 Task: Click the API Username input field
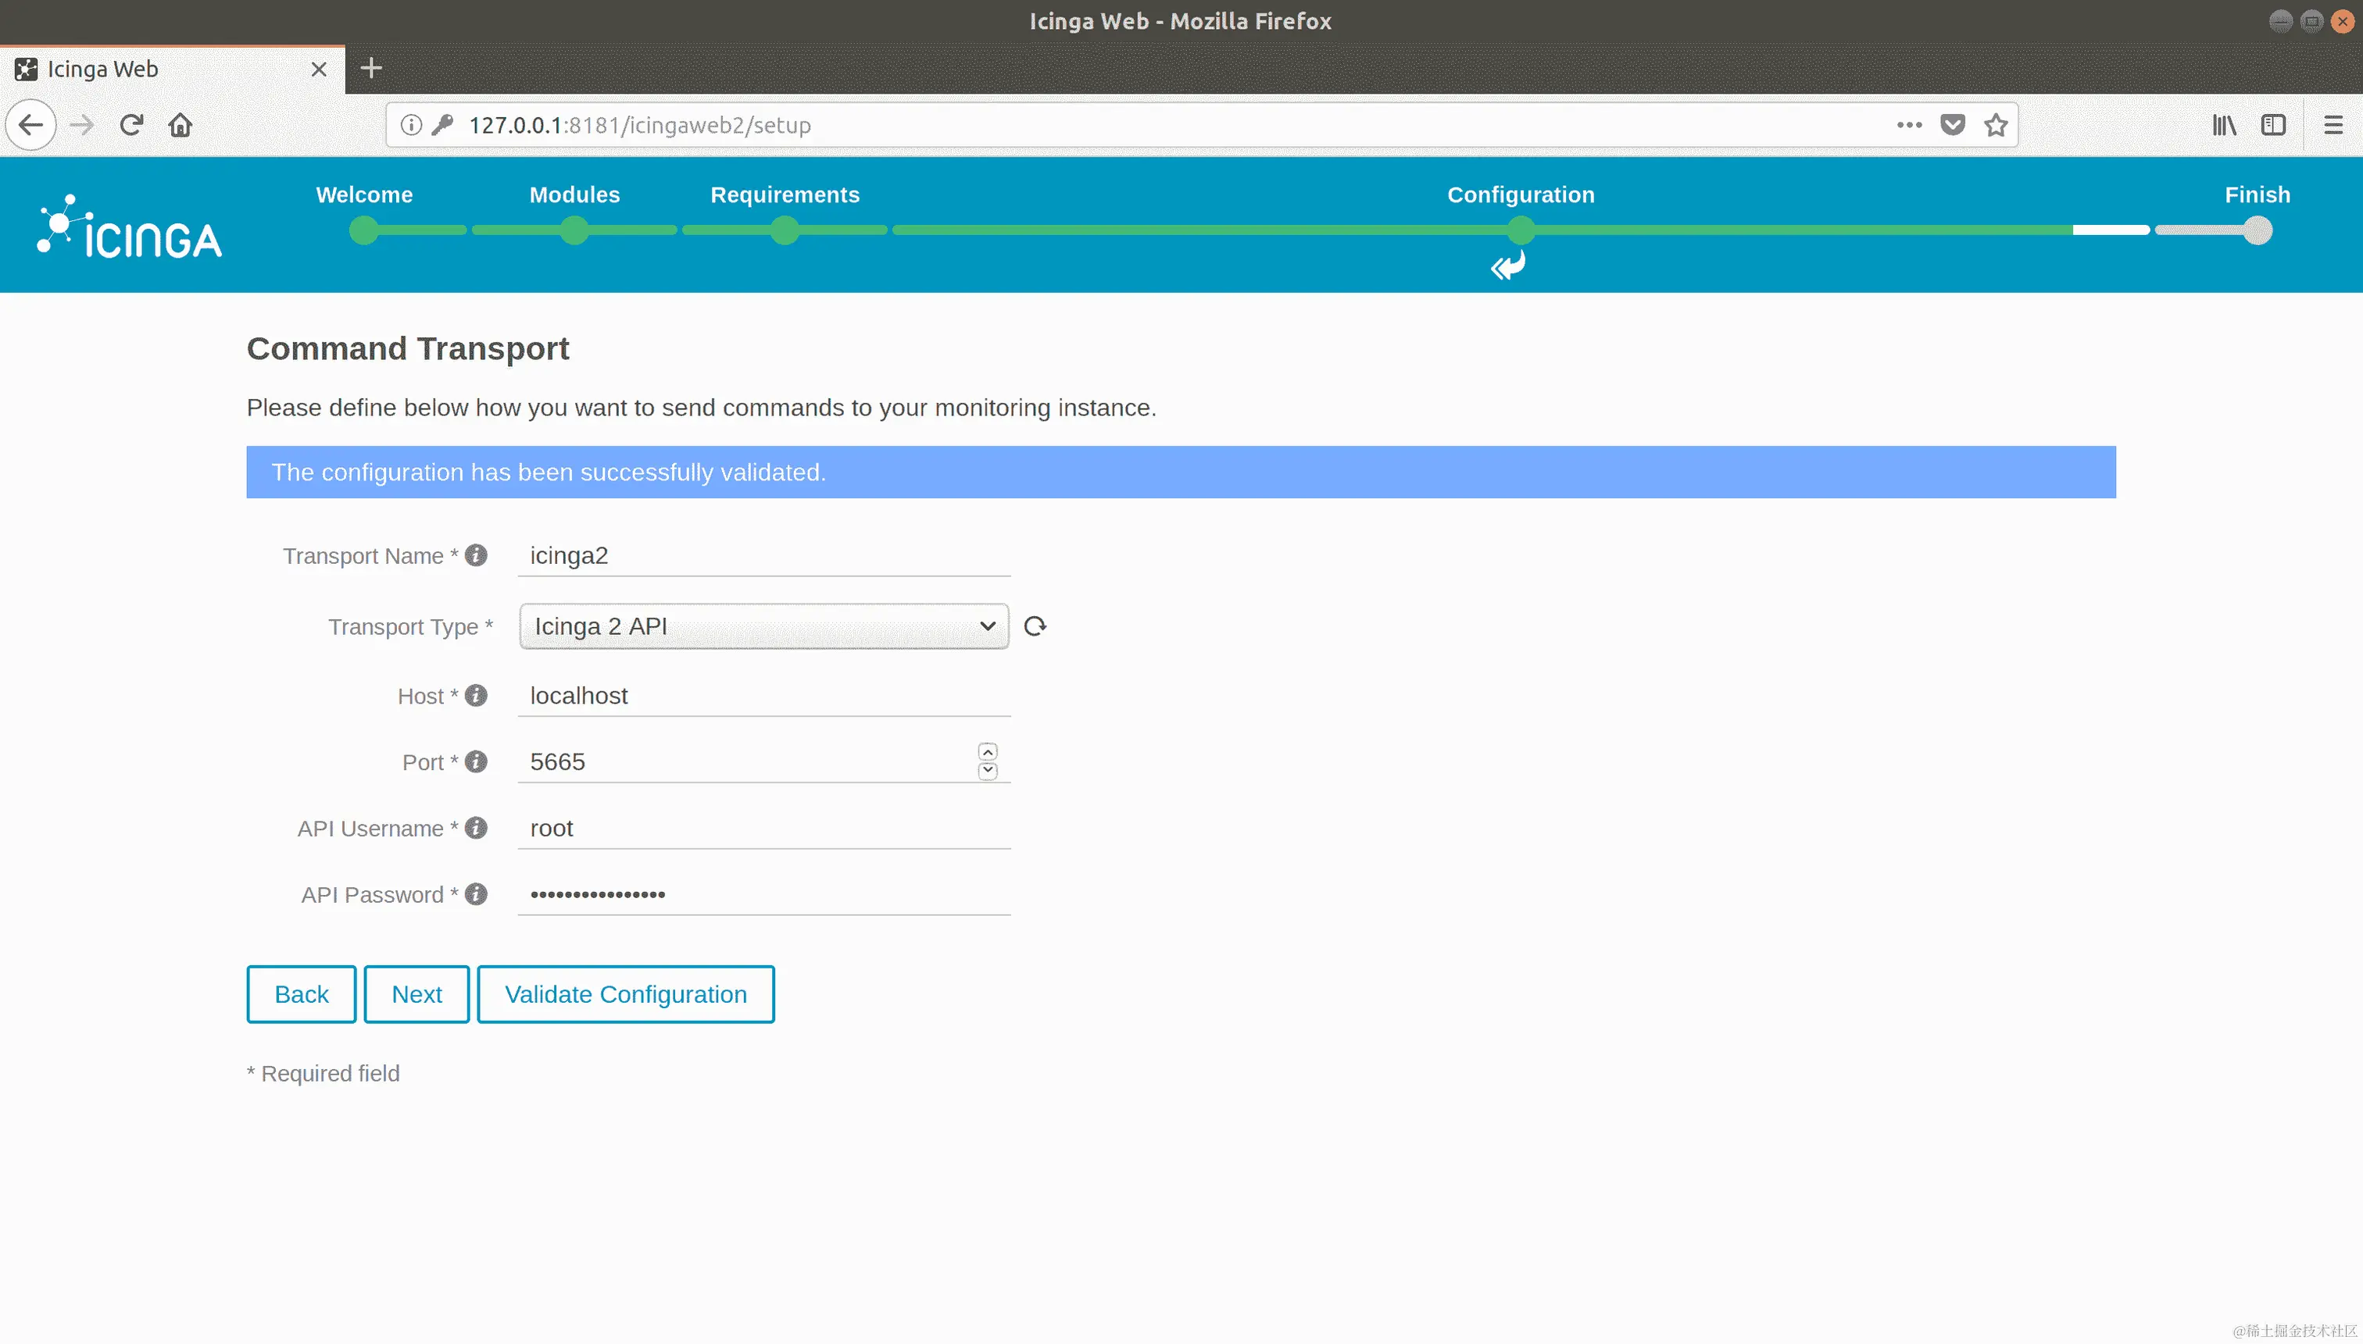tap(763, 829)
